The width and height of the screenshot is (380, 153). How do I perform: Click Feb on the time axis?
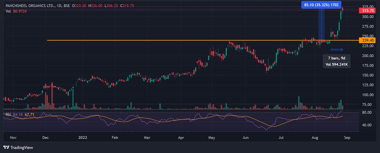tap(115, 138)
